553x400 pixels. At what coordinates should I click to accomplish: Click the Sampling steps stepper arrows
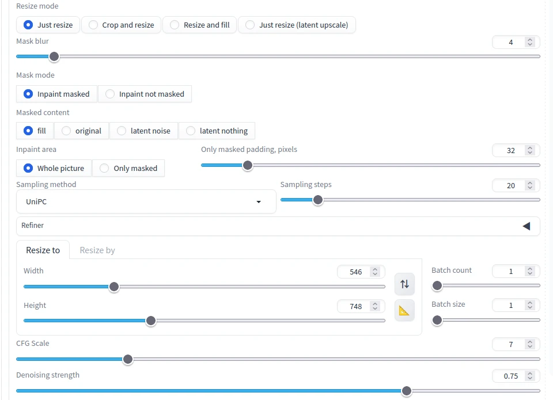click(530, 185)
